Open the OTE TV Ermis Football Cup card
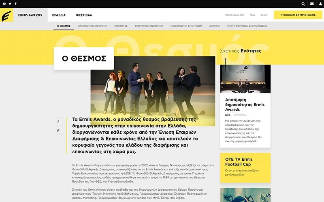This screenshot has width=324, height=202. 245,168
